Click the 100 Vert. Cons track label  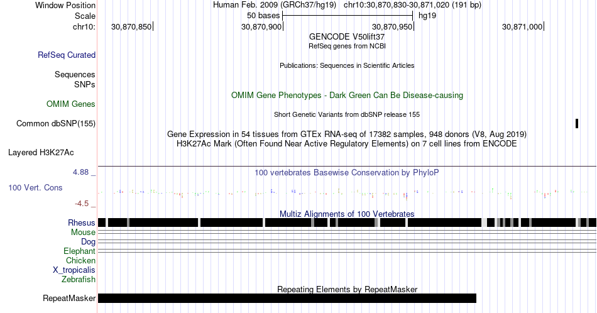point(35,188)
